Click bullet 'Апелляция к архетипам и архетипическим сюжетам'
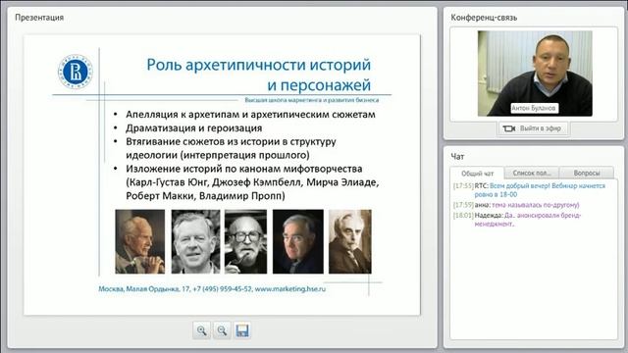The image size is (628, 353). [251, 115]
